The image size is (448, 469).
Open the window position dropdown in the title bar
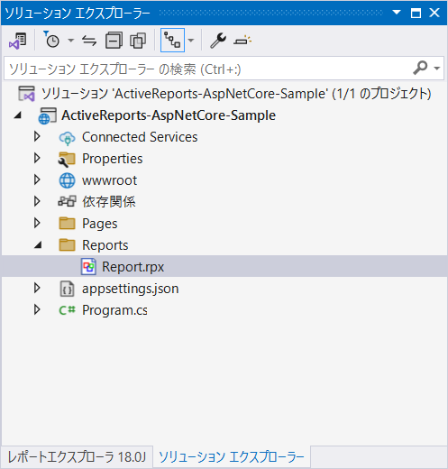pyautogui.click(x=397, y=13)
